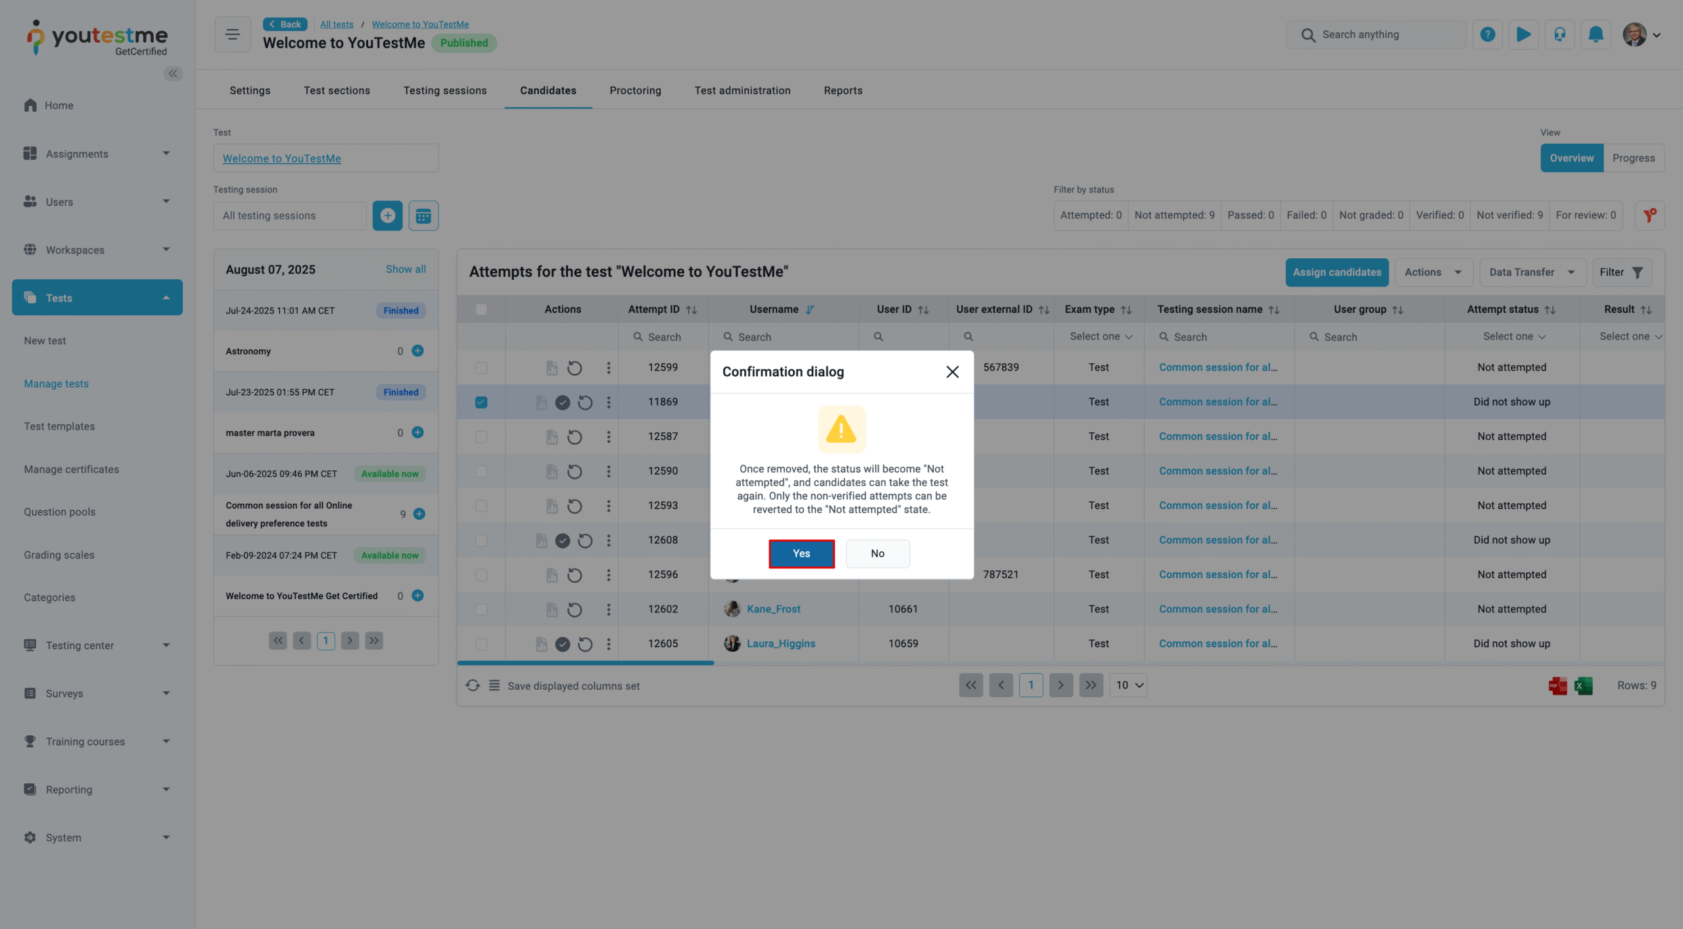Click the Assign candidates button

[x=1337, y=272]
